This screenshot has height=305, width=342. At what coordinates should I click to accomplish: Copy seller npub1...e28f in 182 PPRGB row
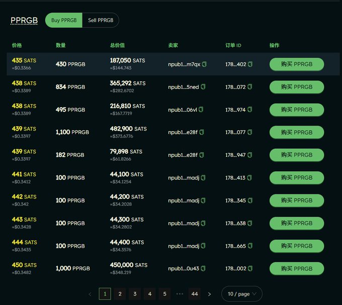[x=202, y=155]
